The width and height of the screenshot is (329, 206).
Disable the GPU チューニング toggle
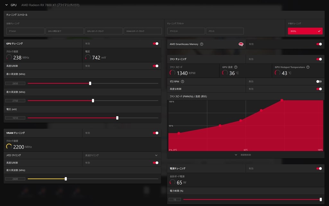coord(156,44)
